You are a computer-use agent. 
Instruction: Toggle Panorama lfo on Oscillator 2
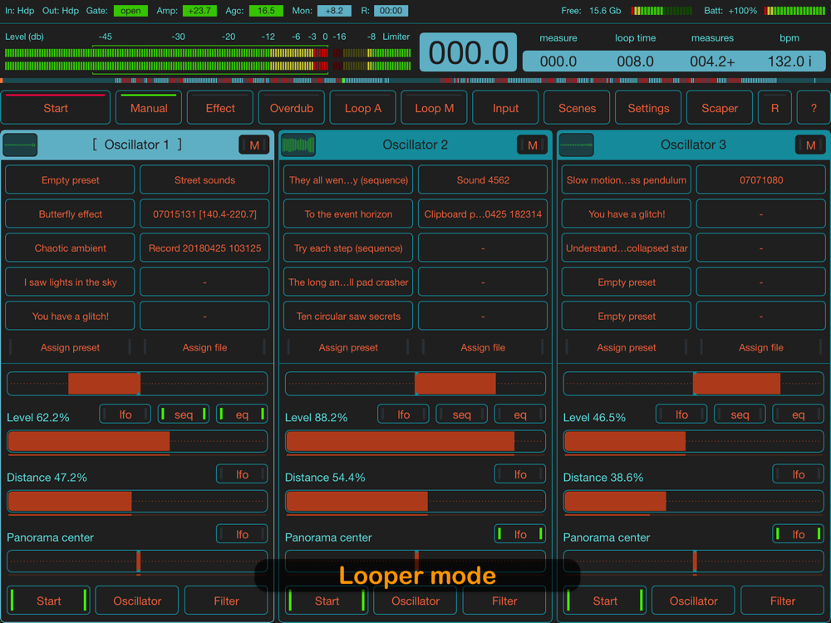520,534
